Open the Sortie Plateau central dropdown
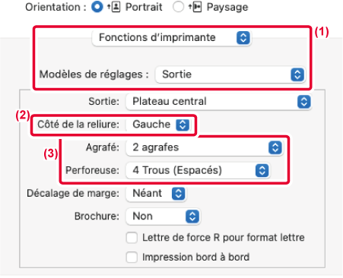The height and width of the screenshot is (278, 343). click(219, 102)
